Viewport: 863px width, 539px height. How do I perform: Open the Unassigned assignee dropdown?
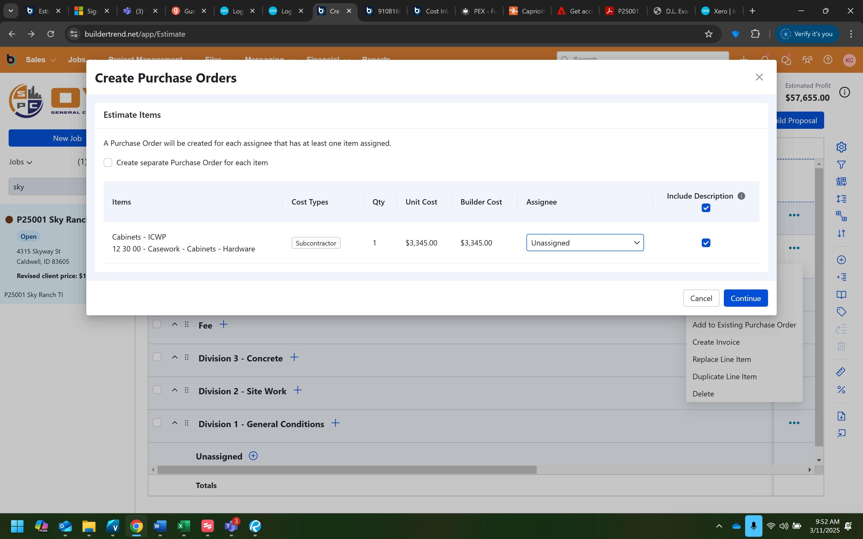[x=585, y=243]
